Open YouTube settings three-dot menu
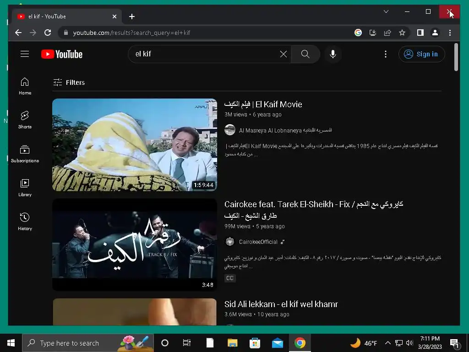This screenshot has width=469, height=352. click(386, 54)
